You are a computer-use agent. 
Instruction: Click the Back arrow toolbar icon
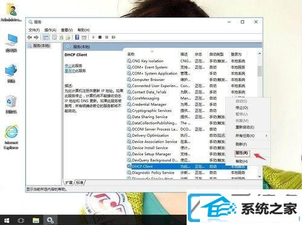click(x=30, y=37)
